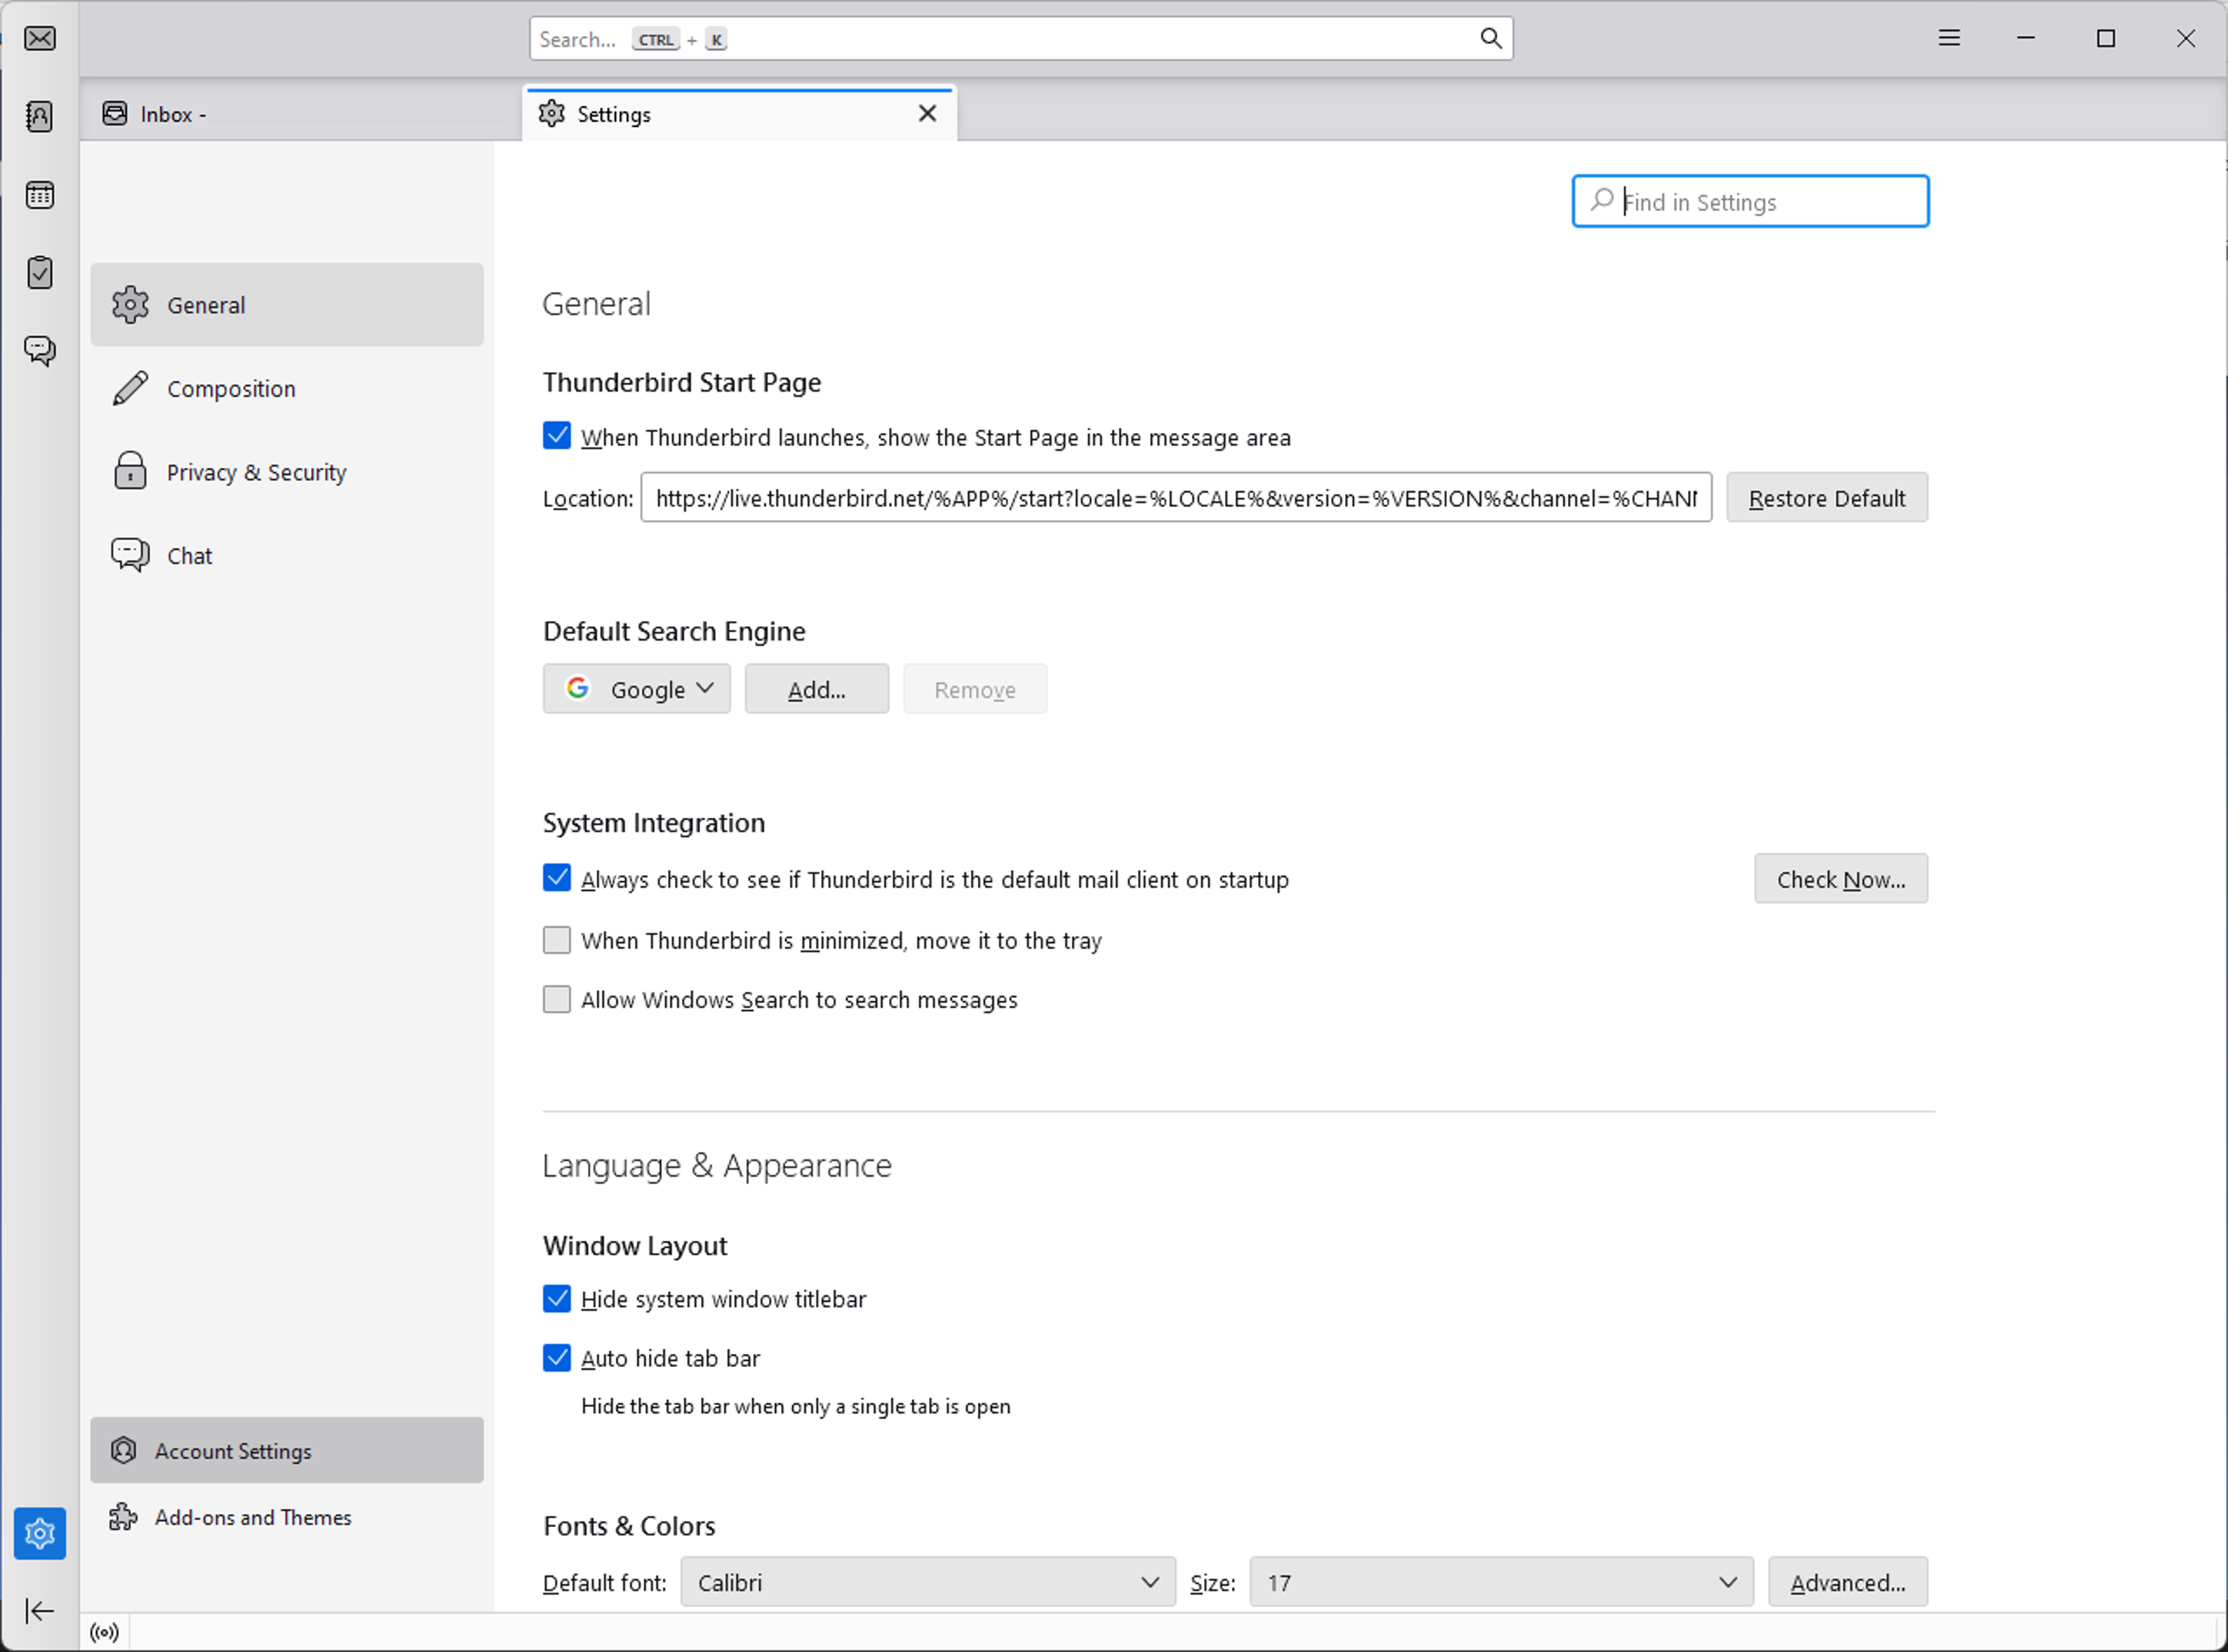Select the Start Page Location text field
This screenshot has width=2228, height=1652.
(1175, 497)
